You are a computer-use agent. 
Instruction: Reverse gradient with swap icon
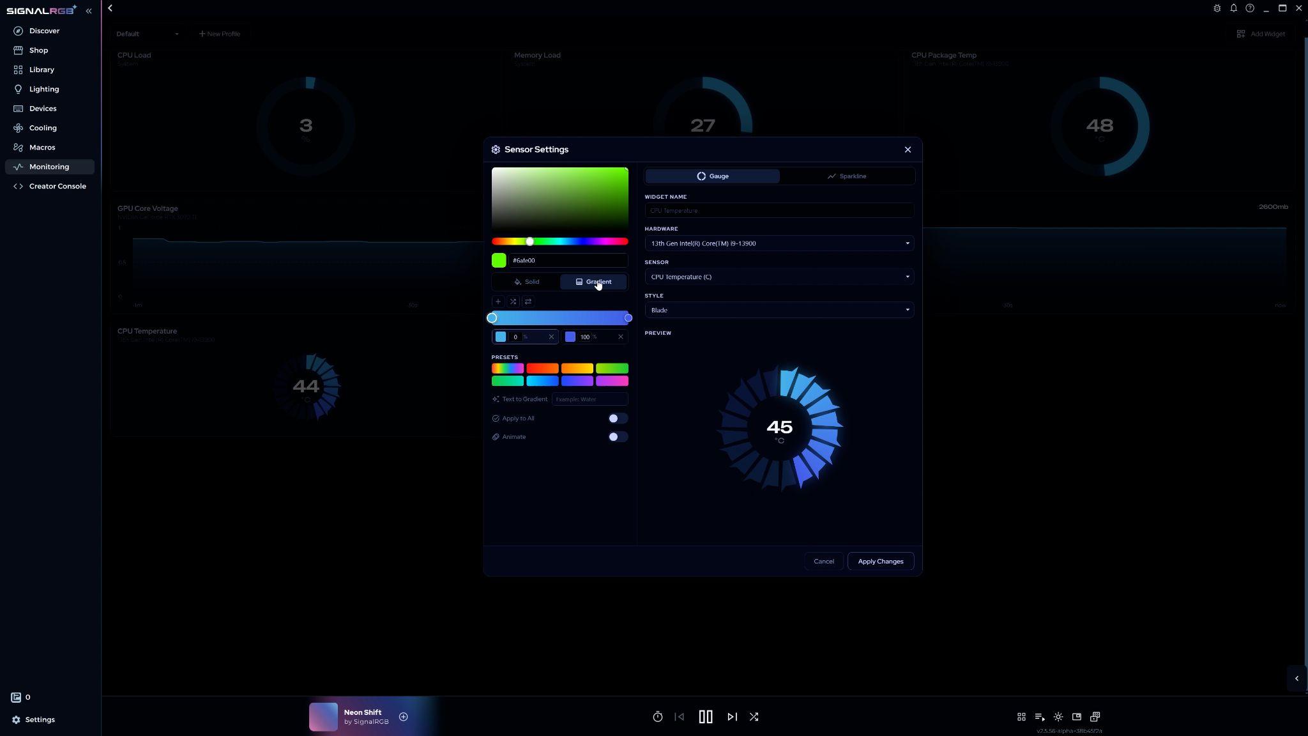(528, 302)
